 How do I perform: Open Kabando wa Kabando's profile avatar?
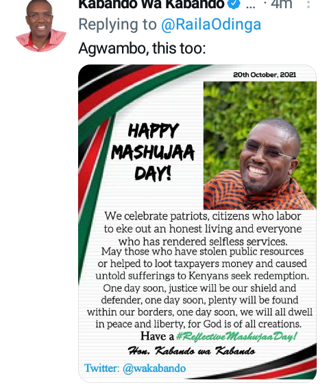pyautogui.click(x=41, y=26)
